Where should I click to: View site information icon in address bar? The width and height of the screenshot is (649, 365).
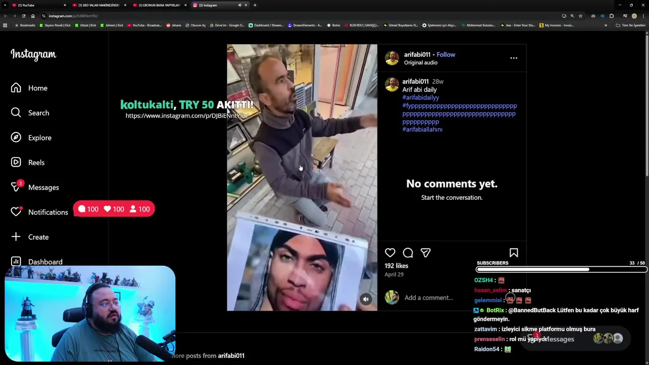click(x=44, y=16)
